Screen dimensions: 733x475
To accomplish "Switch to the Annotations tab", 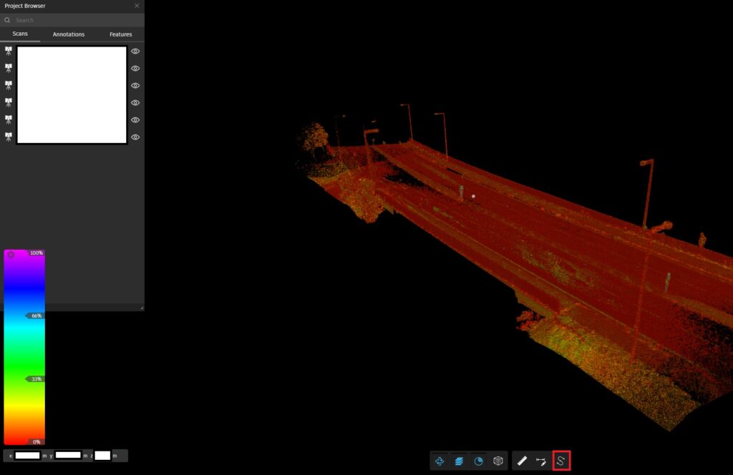I will [x=69, y=34].
